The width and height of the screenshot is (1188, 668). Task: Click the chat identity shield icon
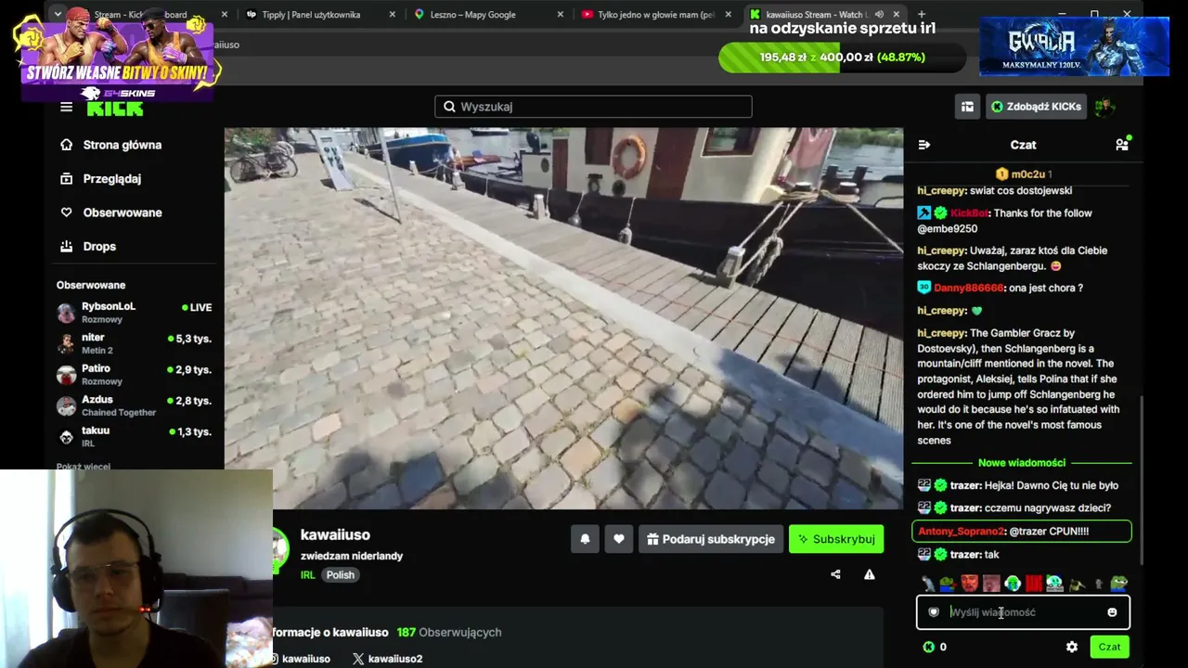pyautogui.click(x=934, y=612)
